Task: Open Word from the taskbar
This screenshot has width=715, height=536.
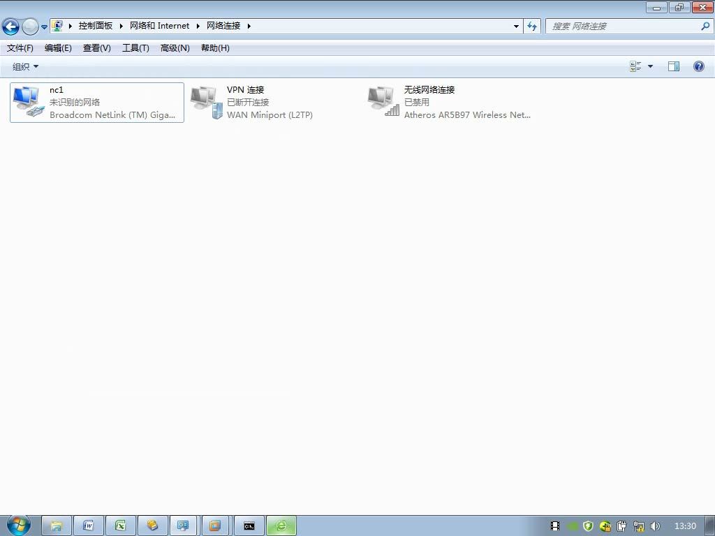Action: click(x=89, y=526)
